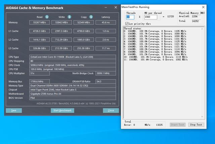Select L1 Cache Write 2397.3 GB/s

click(x=61, y=31)
